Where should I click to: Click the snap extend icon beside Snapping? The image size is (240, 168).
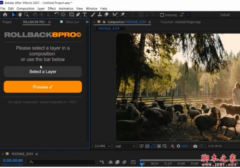click(182, 15)
